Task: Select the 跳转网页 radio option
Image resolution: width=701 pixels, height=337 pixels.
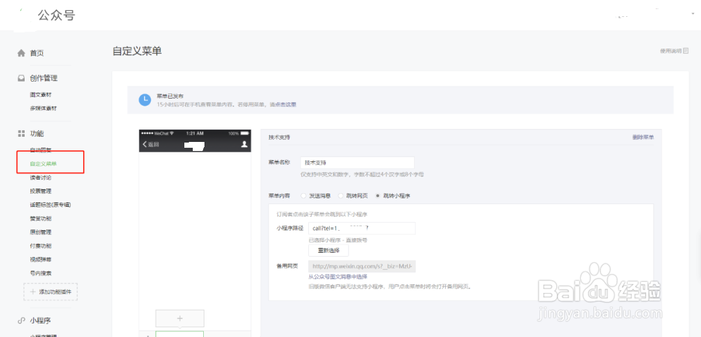Action: click(341, 196)
